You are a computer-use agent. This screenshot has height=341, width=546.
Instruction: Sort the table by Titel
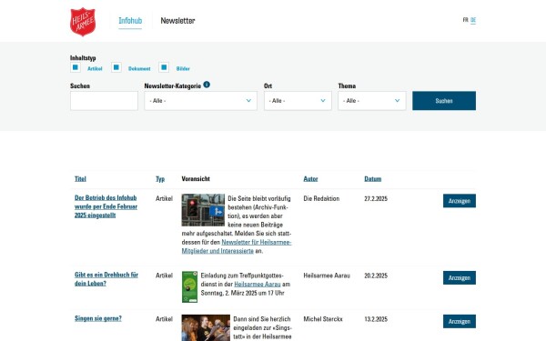tap(80, 179)
